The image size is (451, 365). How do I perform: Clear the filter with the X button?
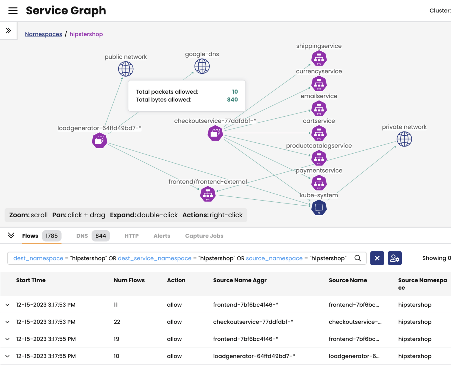point(377,258)
